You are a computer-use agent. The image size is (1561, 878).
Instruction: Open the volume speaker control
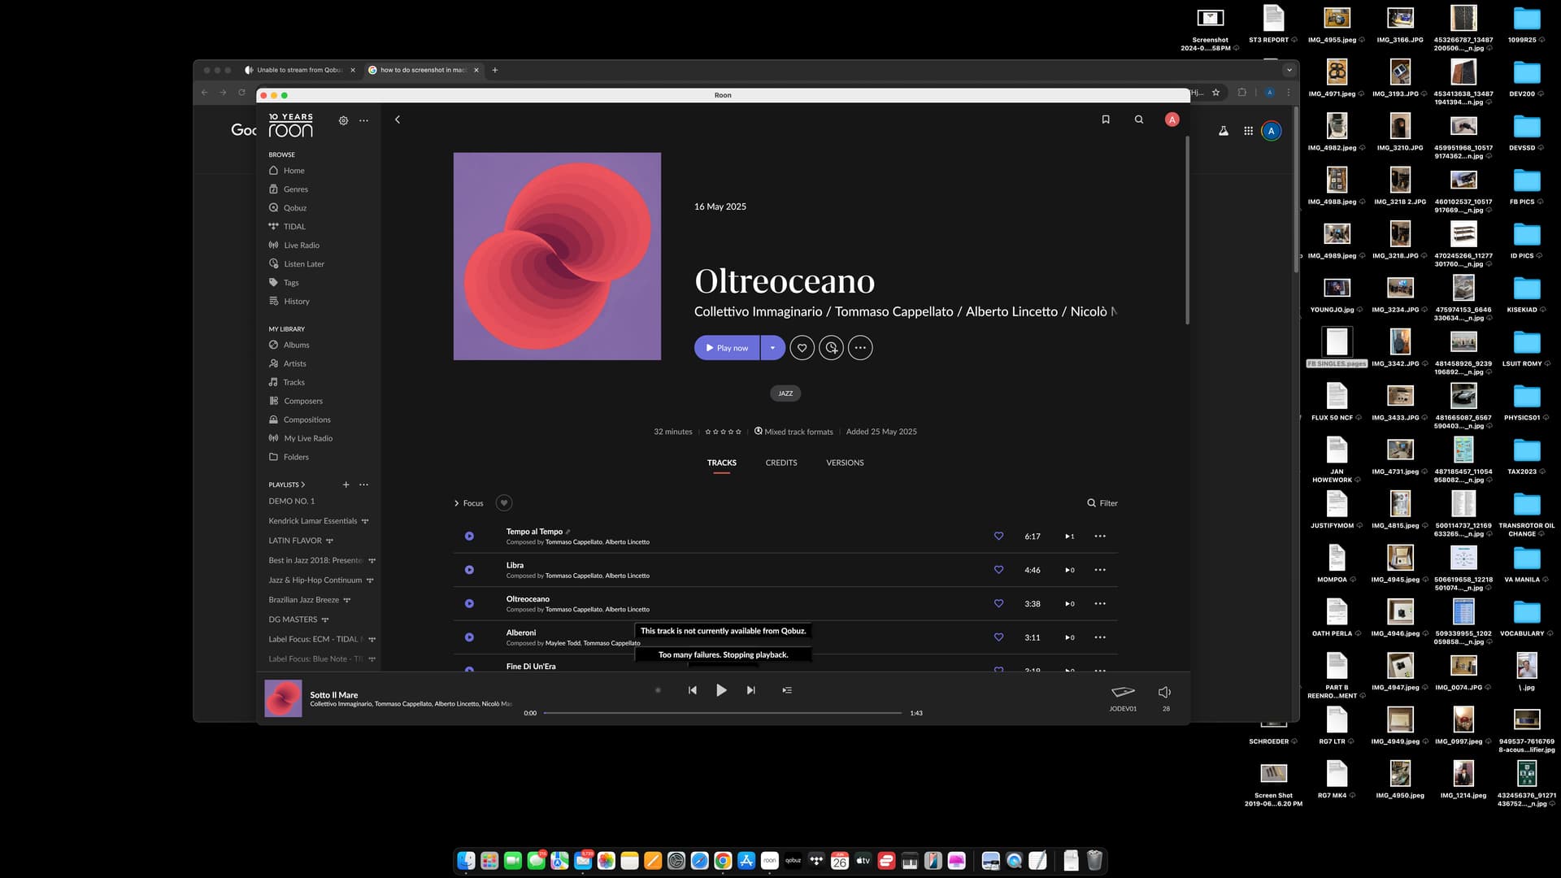click(x=1165, y=692)
